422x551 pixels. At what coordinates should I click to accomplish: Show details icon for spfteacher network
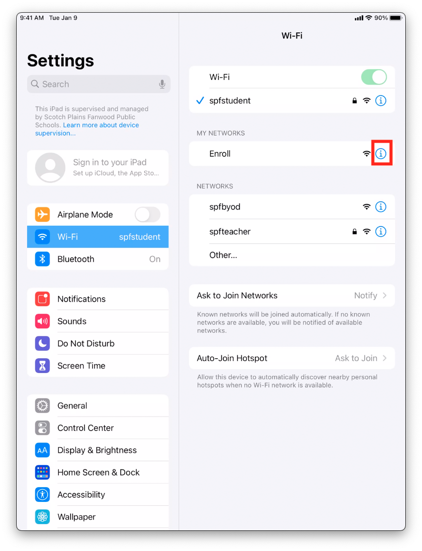381,231
